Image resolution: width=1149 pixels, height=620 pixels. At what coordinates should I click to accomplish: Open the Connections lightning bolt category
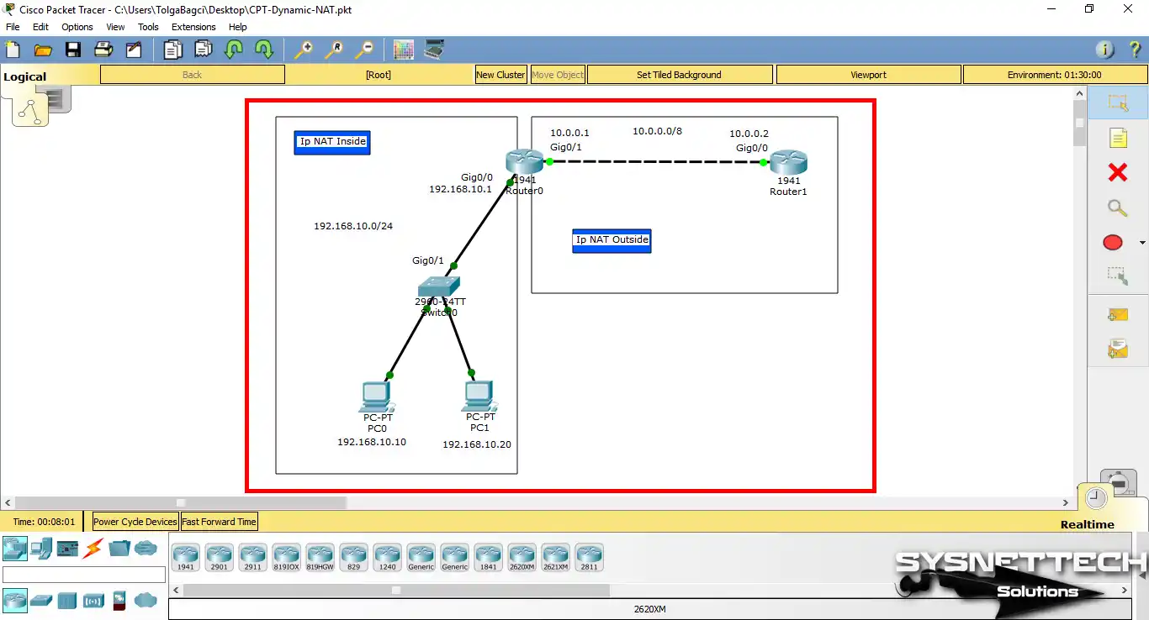(94, 549)
